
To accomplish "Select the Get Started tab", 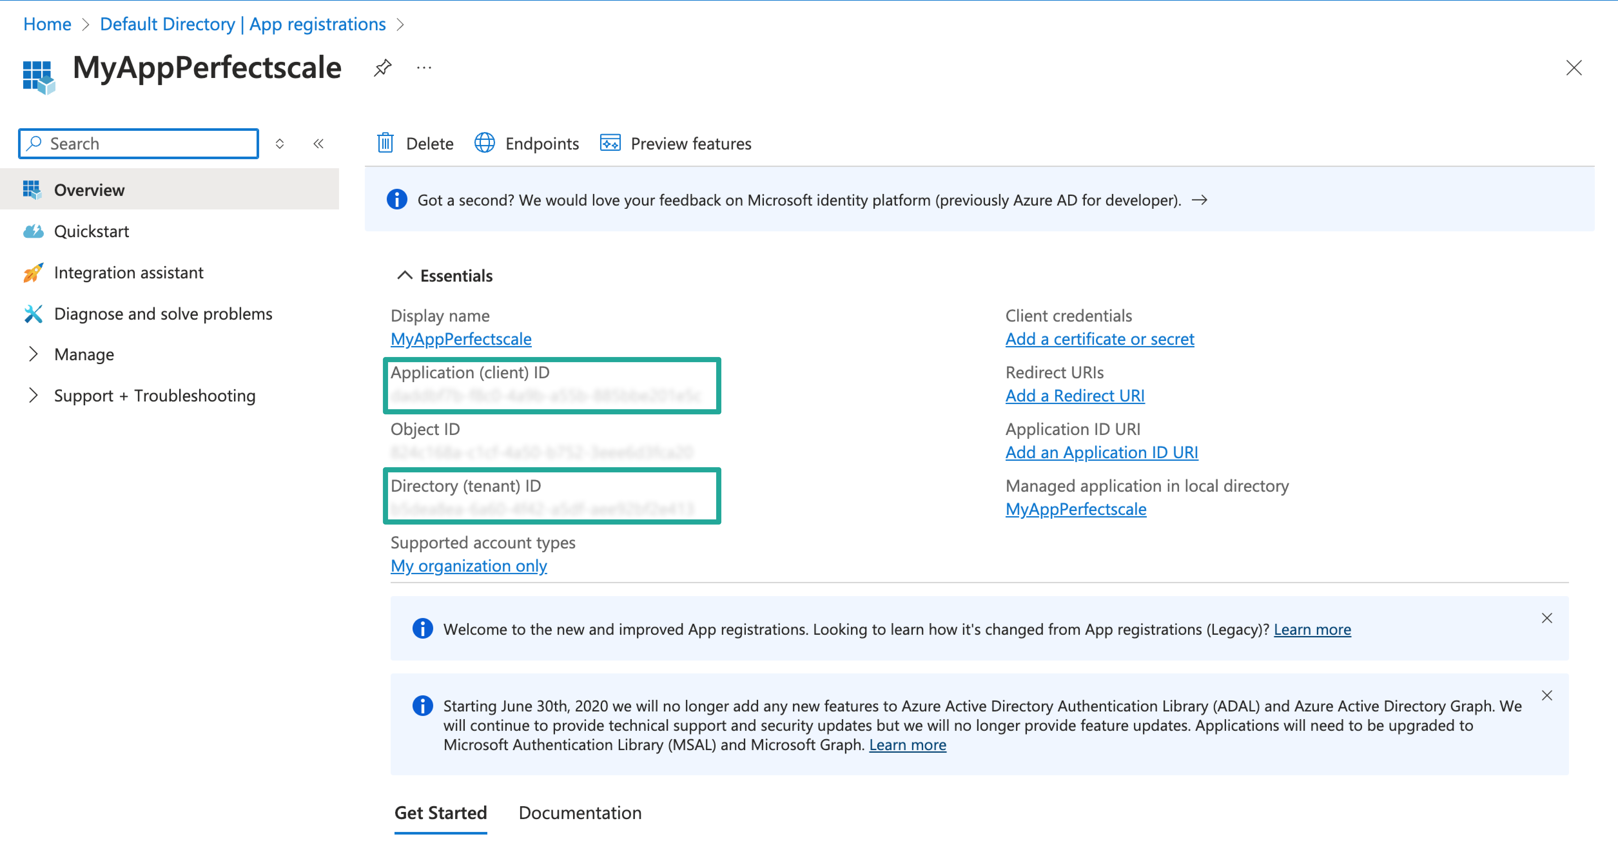I will pos(440,813).
